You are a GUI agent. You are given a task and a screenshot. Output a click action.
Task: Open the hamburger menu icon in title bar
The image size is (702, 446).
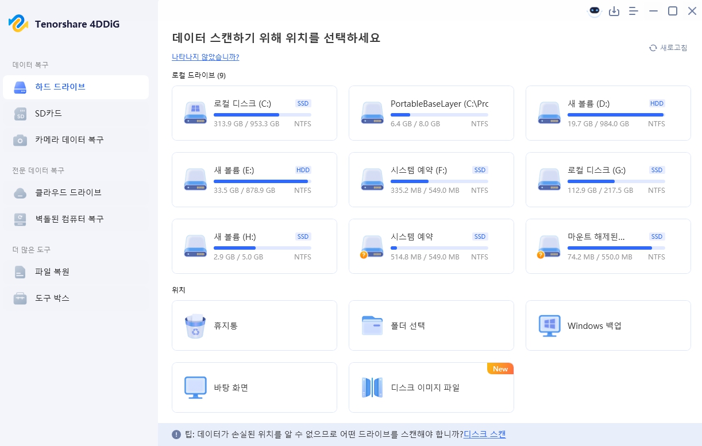click(x=634, y=11)
